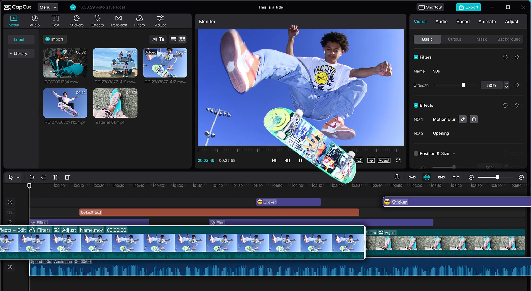Skip to start of preview

pos(274,160)
